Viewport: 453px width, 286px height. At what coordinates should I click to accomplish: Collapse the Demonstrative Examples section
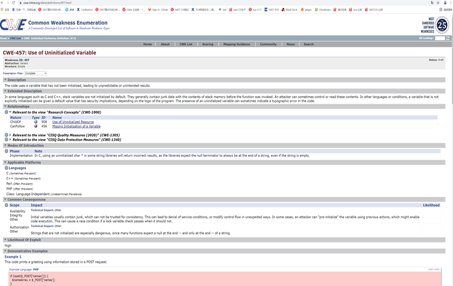click(x=5, y=250)
